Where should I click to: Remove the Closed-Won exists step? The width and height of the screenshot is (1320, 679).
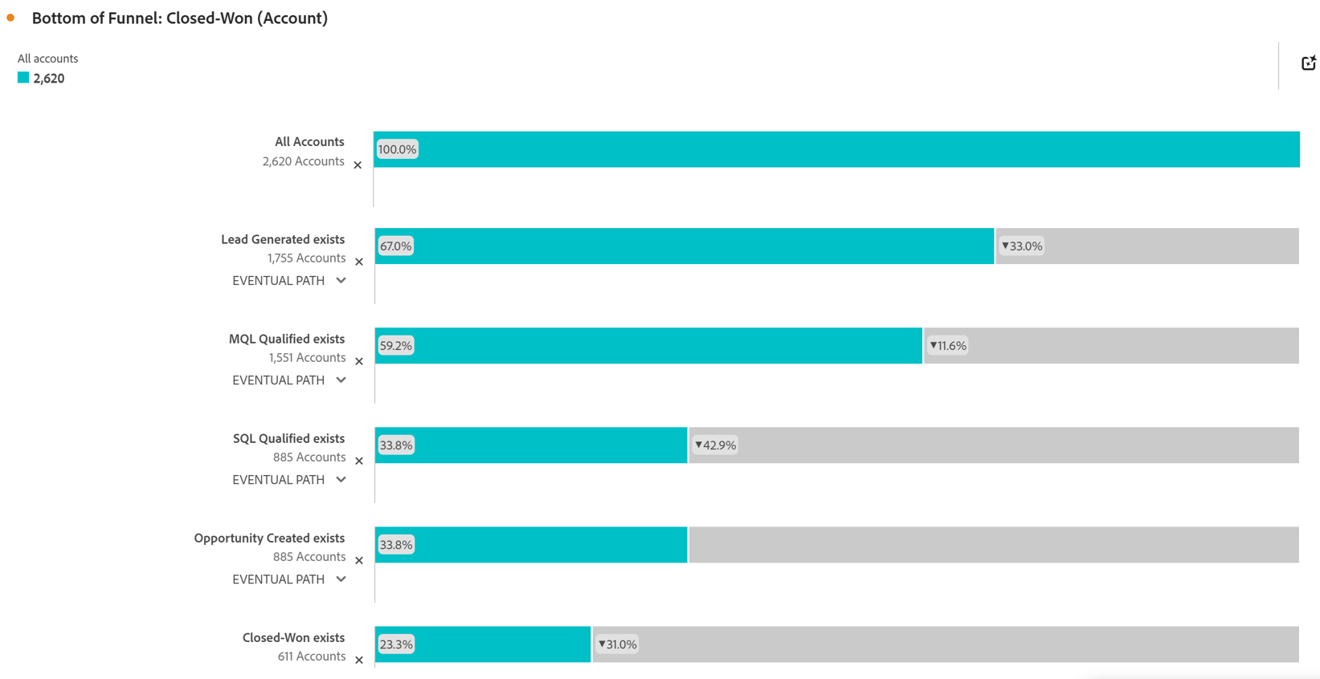point(359,660)
